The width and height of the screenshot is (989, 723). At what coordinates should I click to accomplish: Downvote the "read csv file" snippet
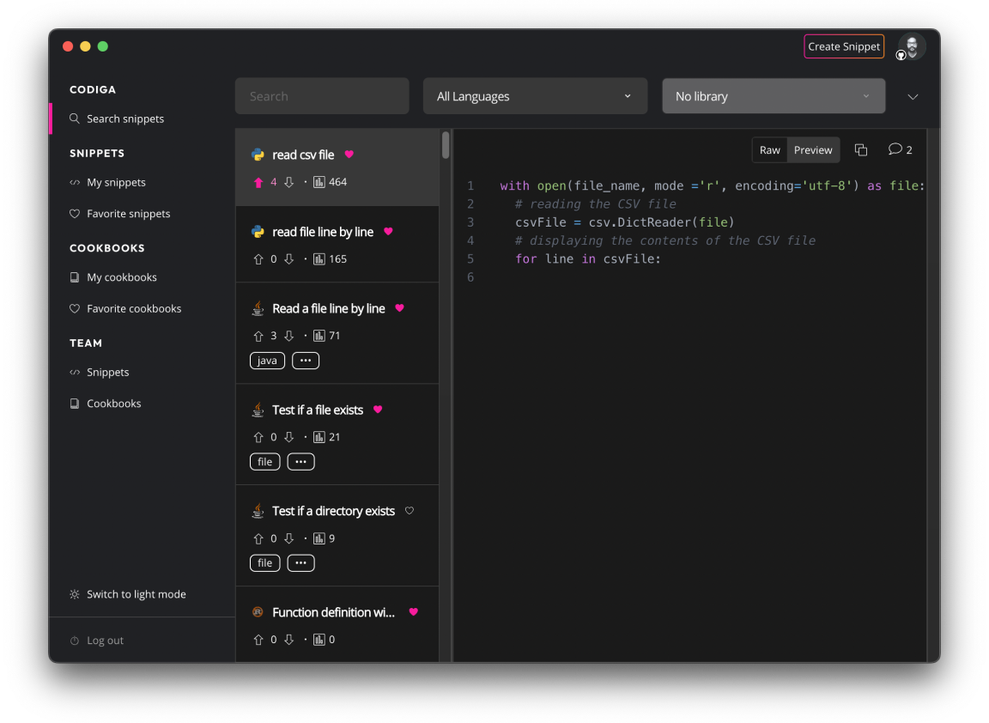coord(288,181)
